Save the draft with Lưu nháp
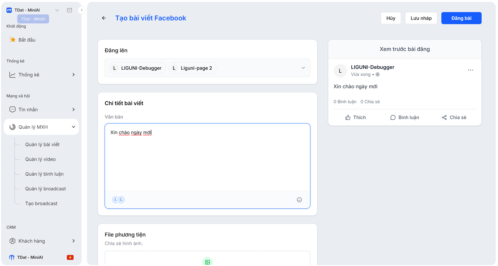This screenshot has height=266, width=498. (421, 18)
